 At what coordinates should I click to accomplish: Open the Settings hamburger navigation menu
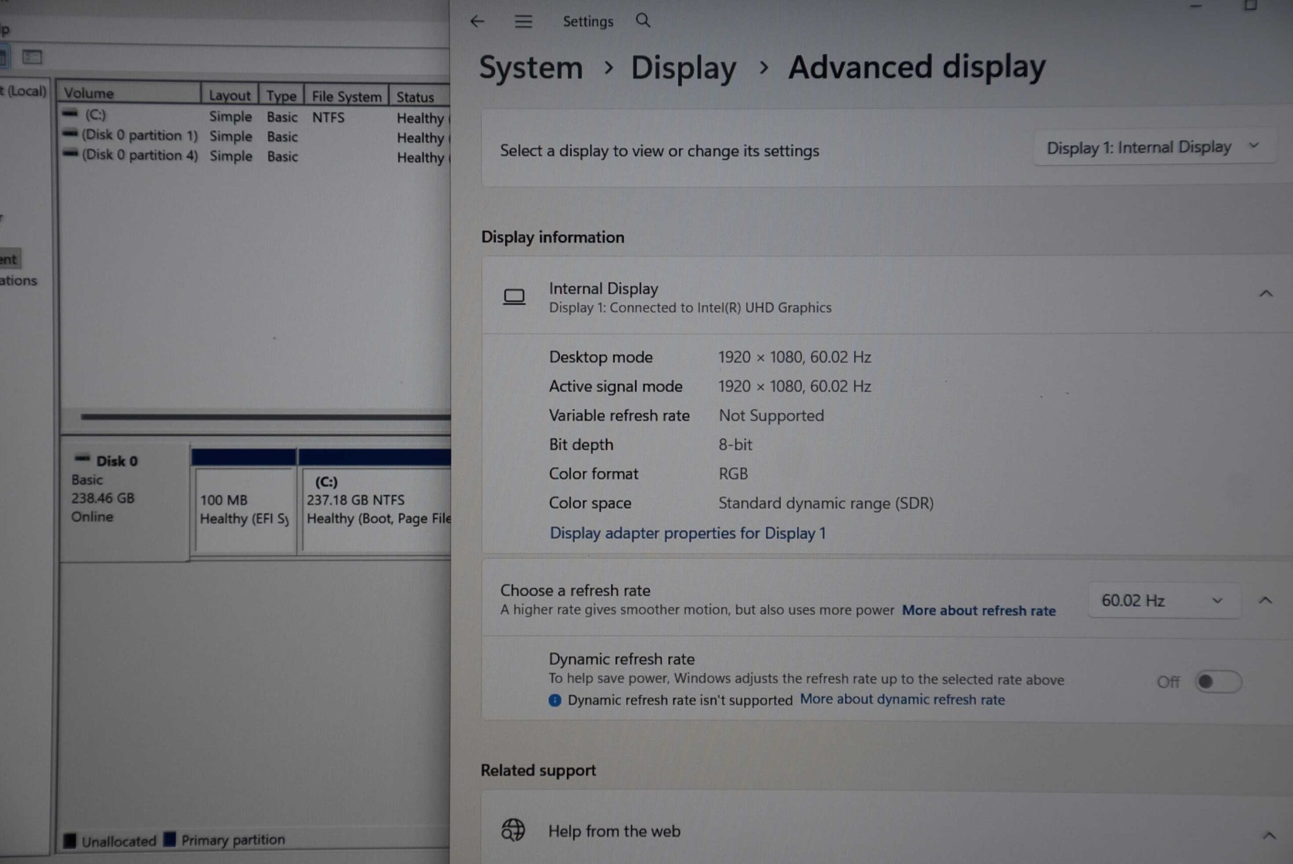pyautogui.click(x=523, y=22)
